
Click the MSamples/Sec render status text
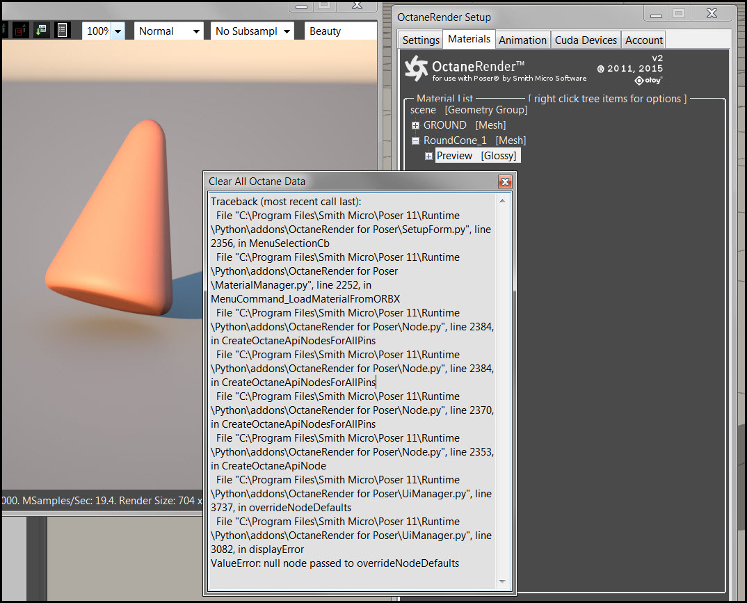(102, 501)
